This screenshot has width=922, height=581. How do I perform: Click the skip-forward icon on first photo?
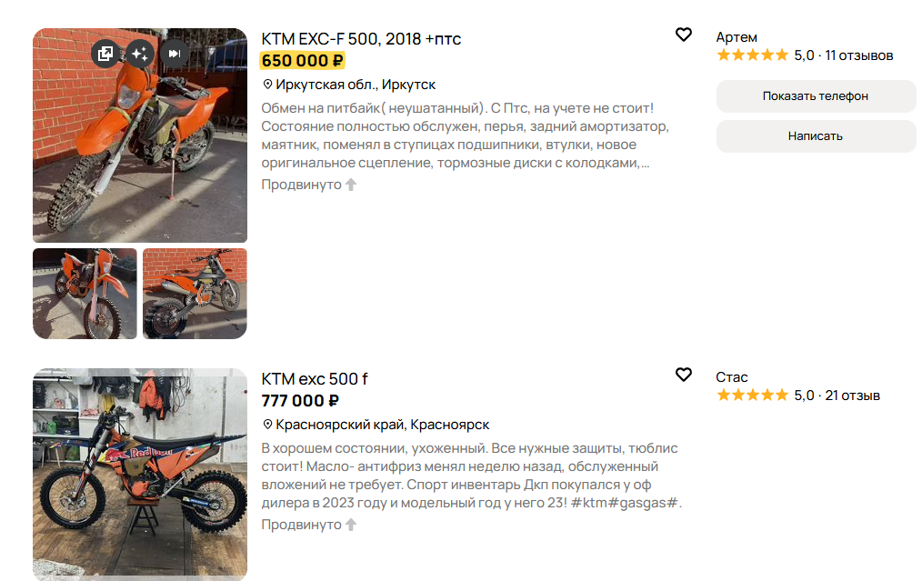point(175,54)
